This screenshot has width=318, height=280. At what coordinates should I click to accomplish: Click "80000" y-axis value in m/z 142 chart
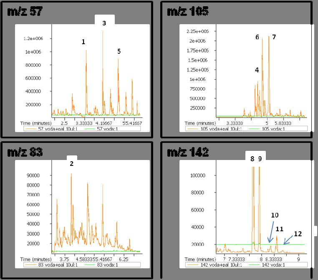(197, 192)
